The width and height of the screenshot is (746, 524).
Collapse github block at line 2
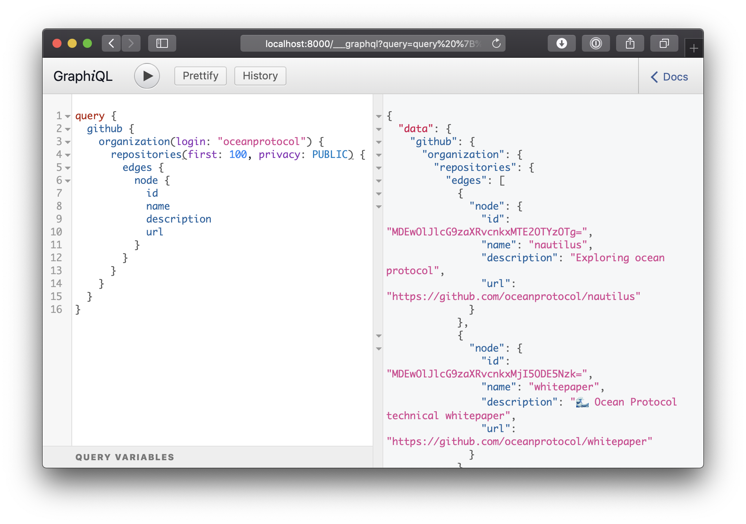(x=68, y=129)
